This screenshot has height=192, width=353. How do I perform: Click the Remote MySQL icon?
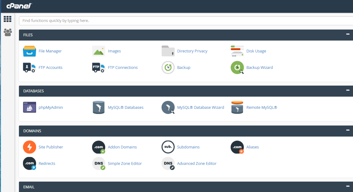[237, 107]
